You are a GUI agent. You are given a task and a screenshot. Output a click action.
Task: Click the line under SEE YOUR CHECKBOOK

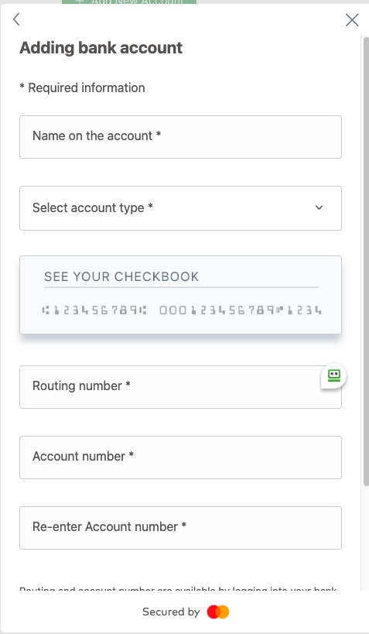tap(182, 287)
